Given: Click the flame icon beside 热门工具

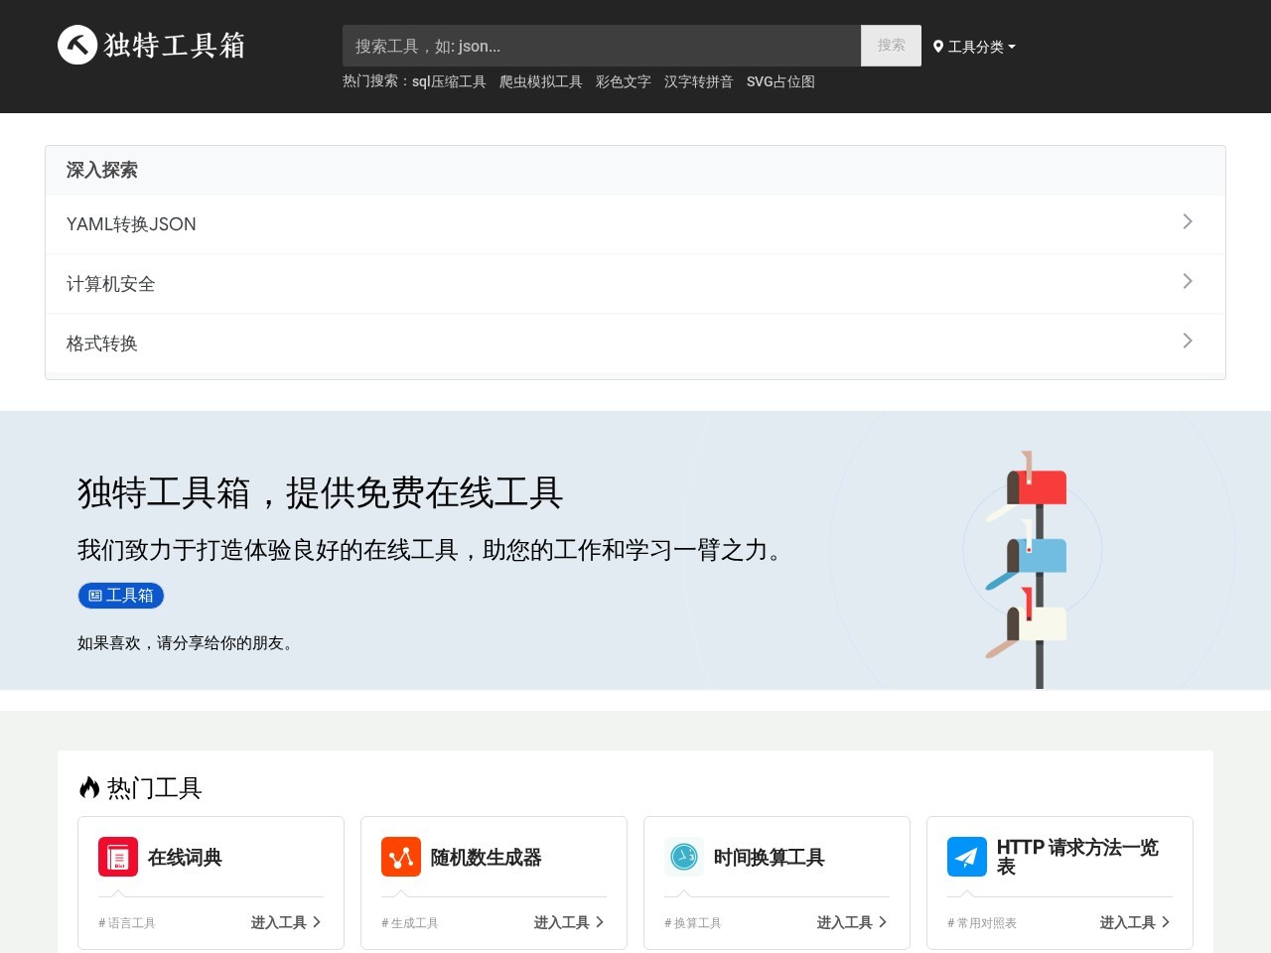Looking at the screenshot, I should pos(89,787).
